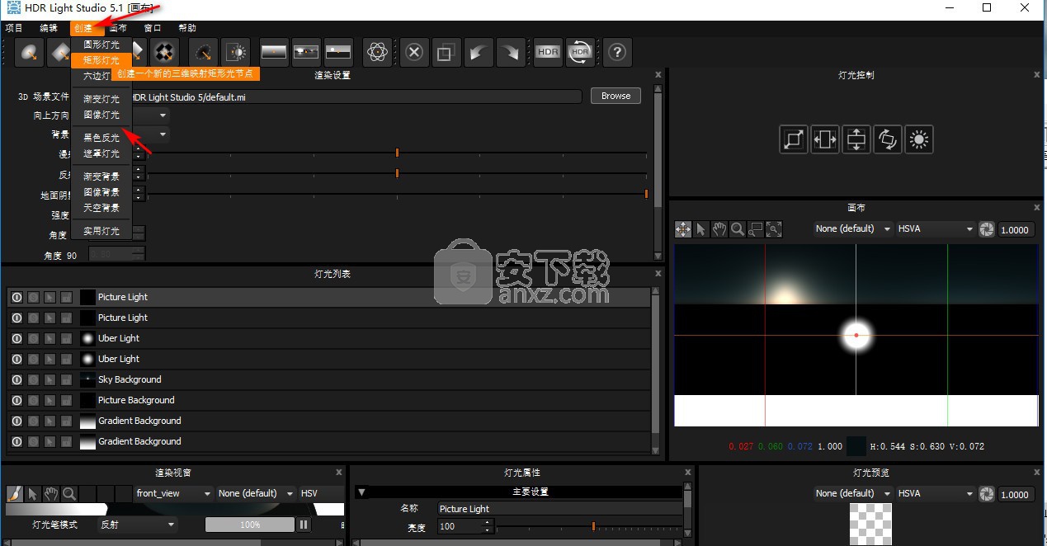Image resolution: width=1047 pixels, height=546 pixels.
Task: Click the vertical height adjust icon
Action: [856, 139]
